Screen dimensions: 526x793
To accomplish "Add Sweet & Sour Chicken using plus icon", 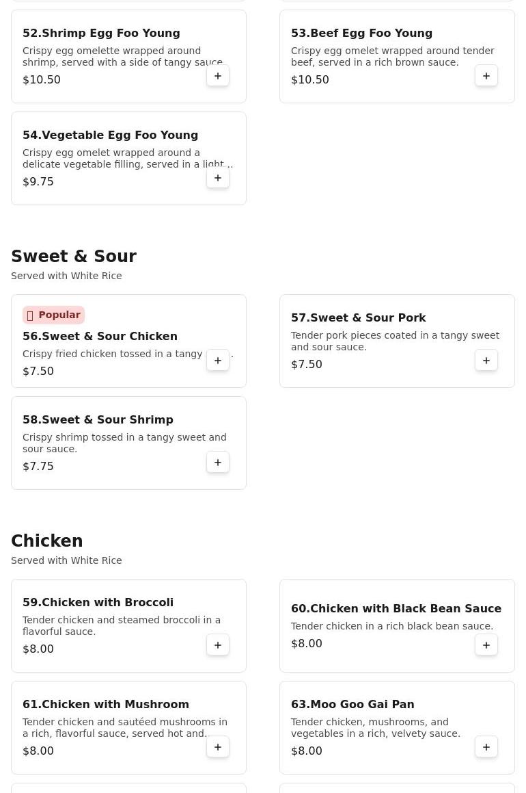I will 217,361.
